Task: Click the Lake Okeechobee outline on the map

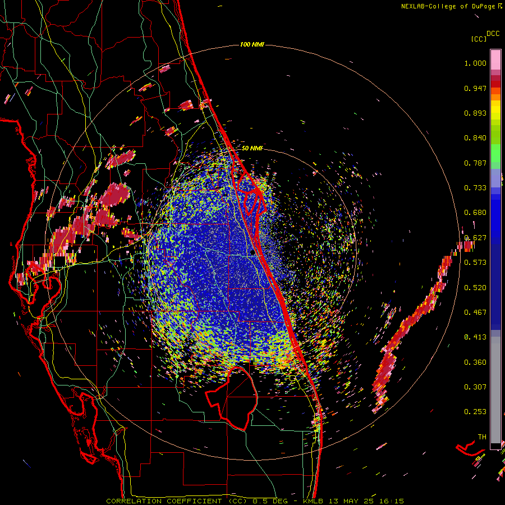Action: tap(232, 398)
